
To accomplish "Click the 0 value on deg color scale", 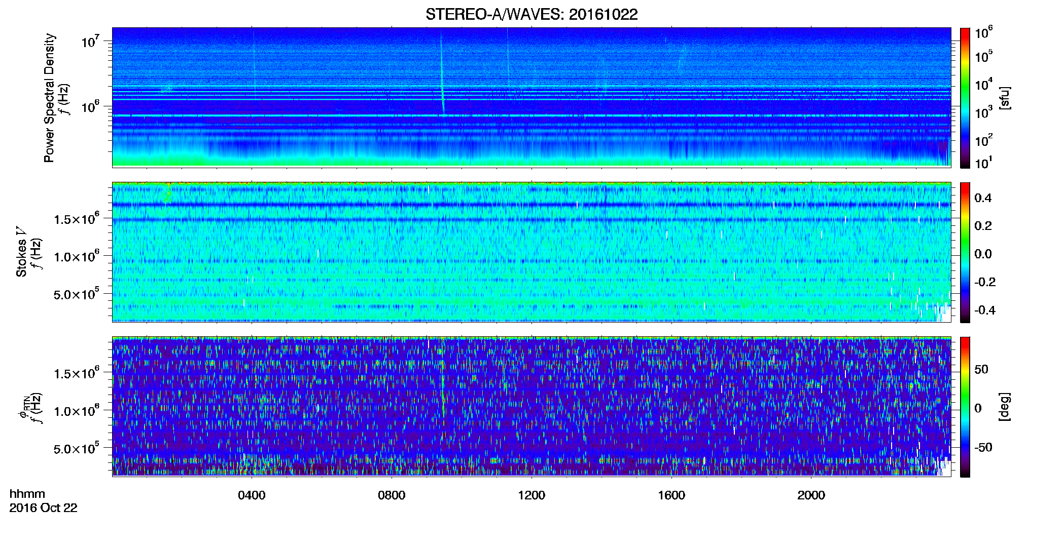I will [x=978, y=408].
